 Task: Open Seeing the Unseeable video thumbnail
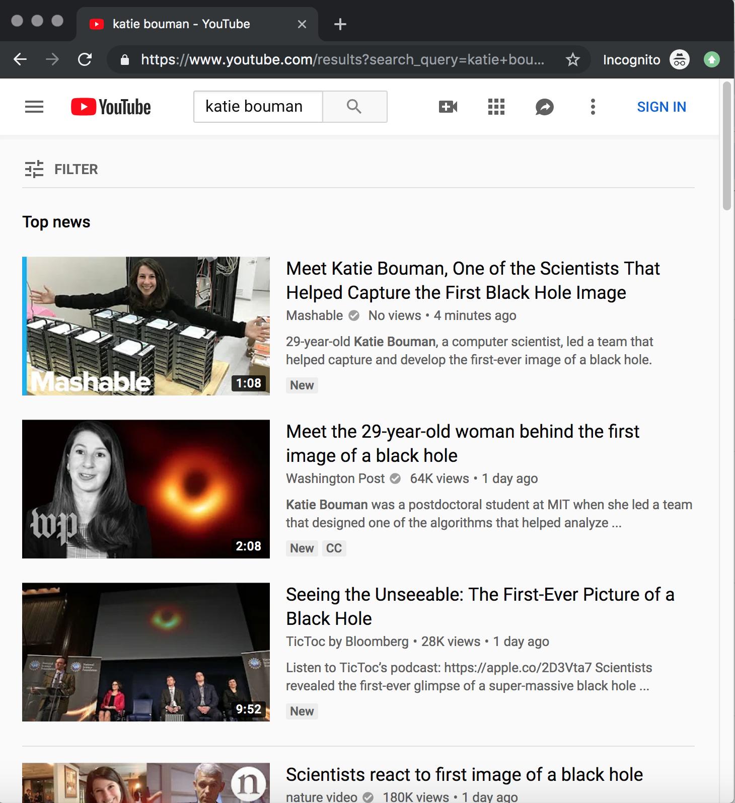point(146,652)
